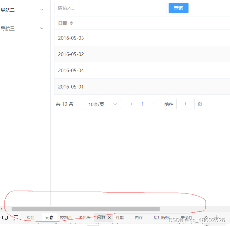Click the horizontal scrollbar thumb

click(x=86, y=209)
